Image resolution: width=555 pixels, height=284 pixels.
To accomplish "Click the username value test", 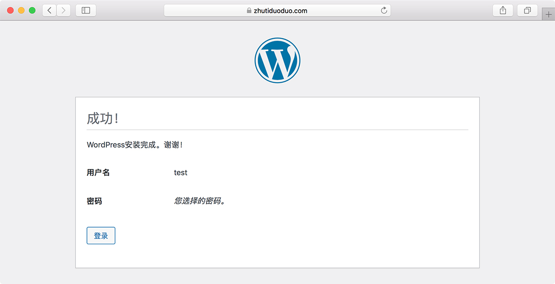I will (x=180, y=173).
